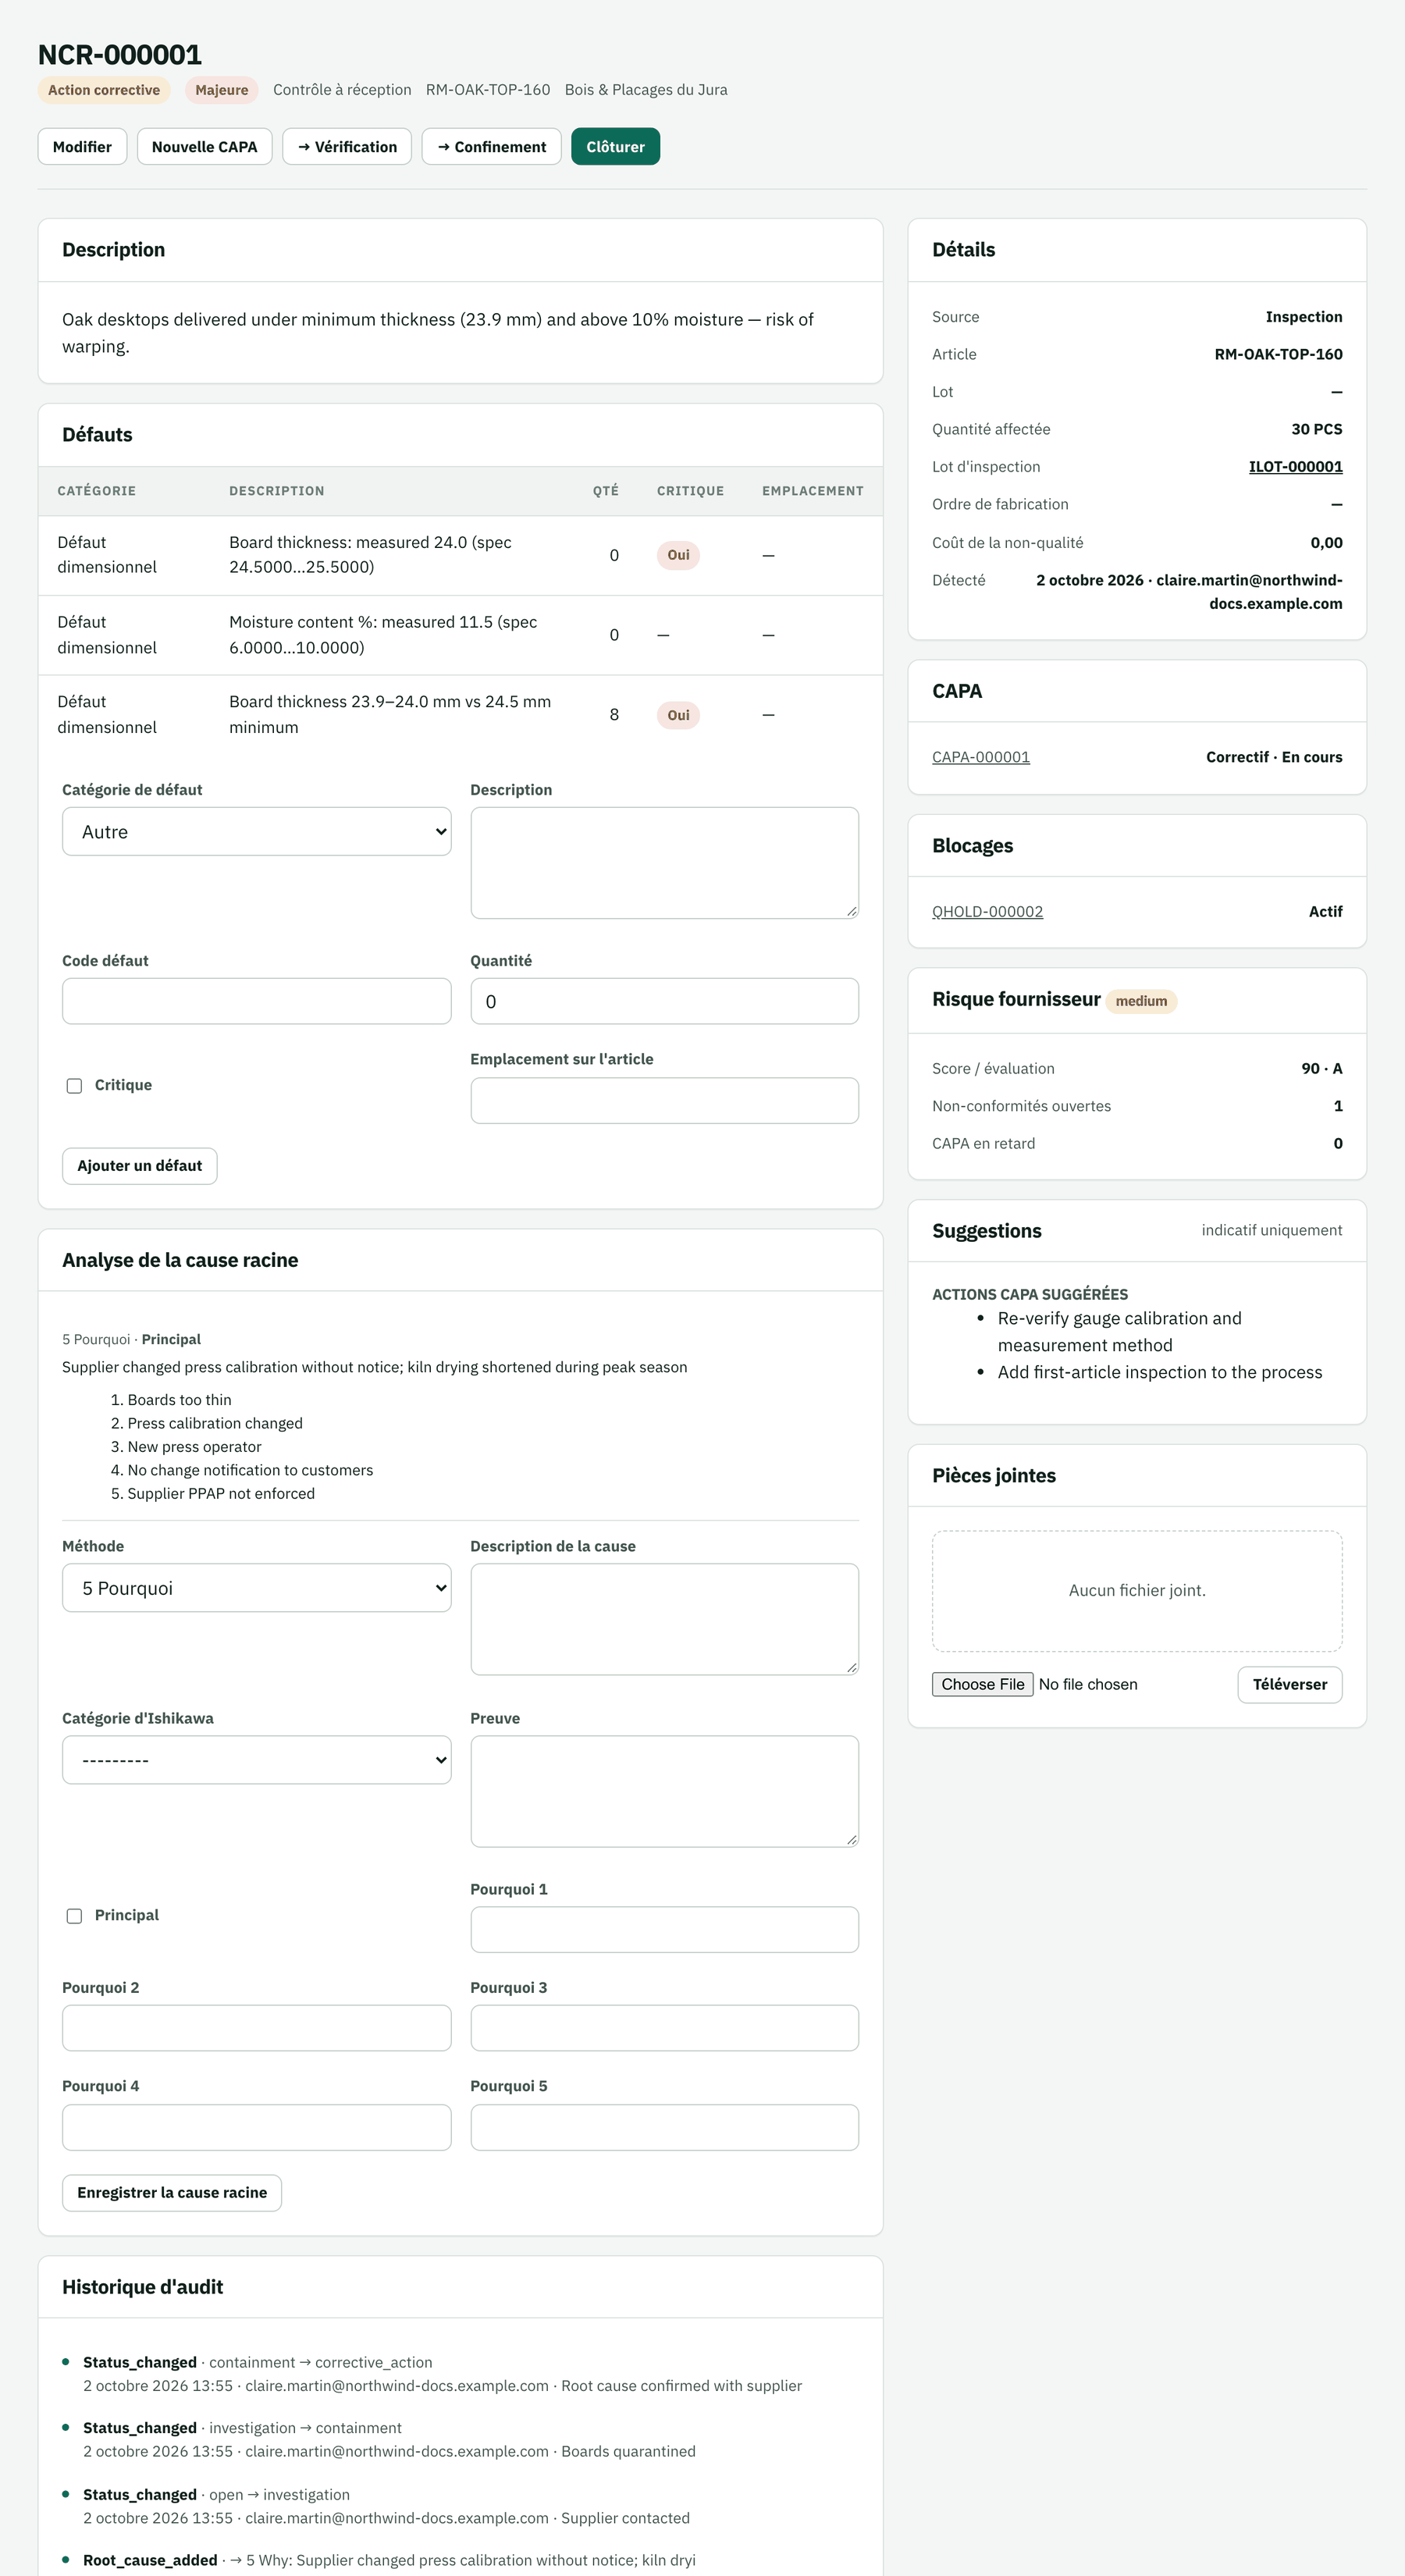The width and height of the screenshot is (1405, 2576).
Task: Open the QHOLD-000002 hold link
Action: (987, 911)
